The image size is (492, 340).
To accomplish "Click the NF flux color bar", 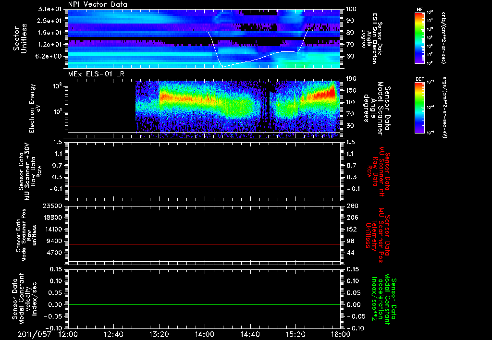I will point(420,38).
